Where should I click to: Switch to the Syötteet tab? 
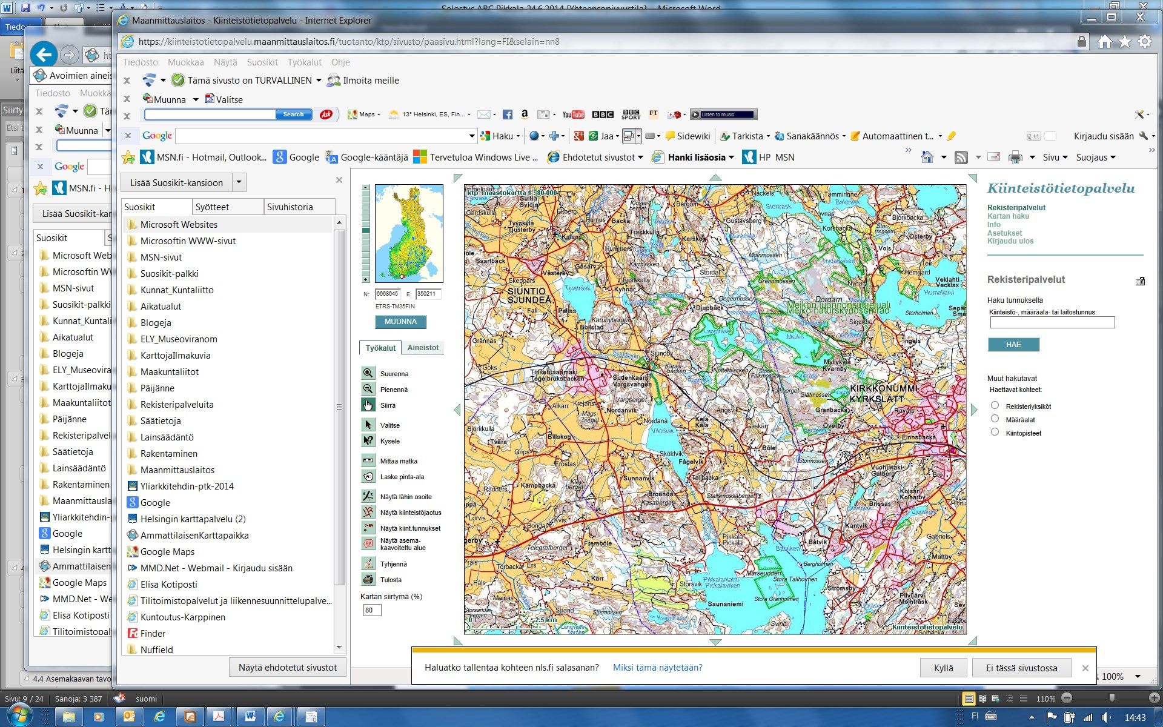[x=228, y=207]
